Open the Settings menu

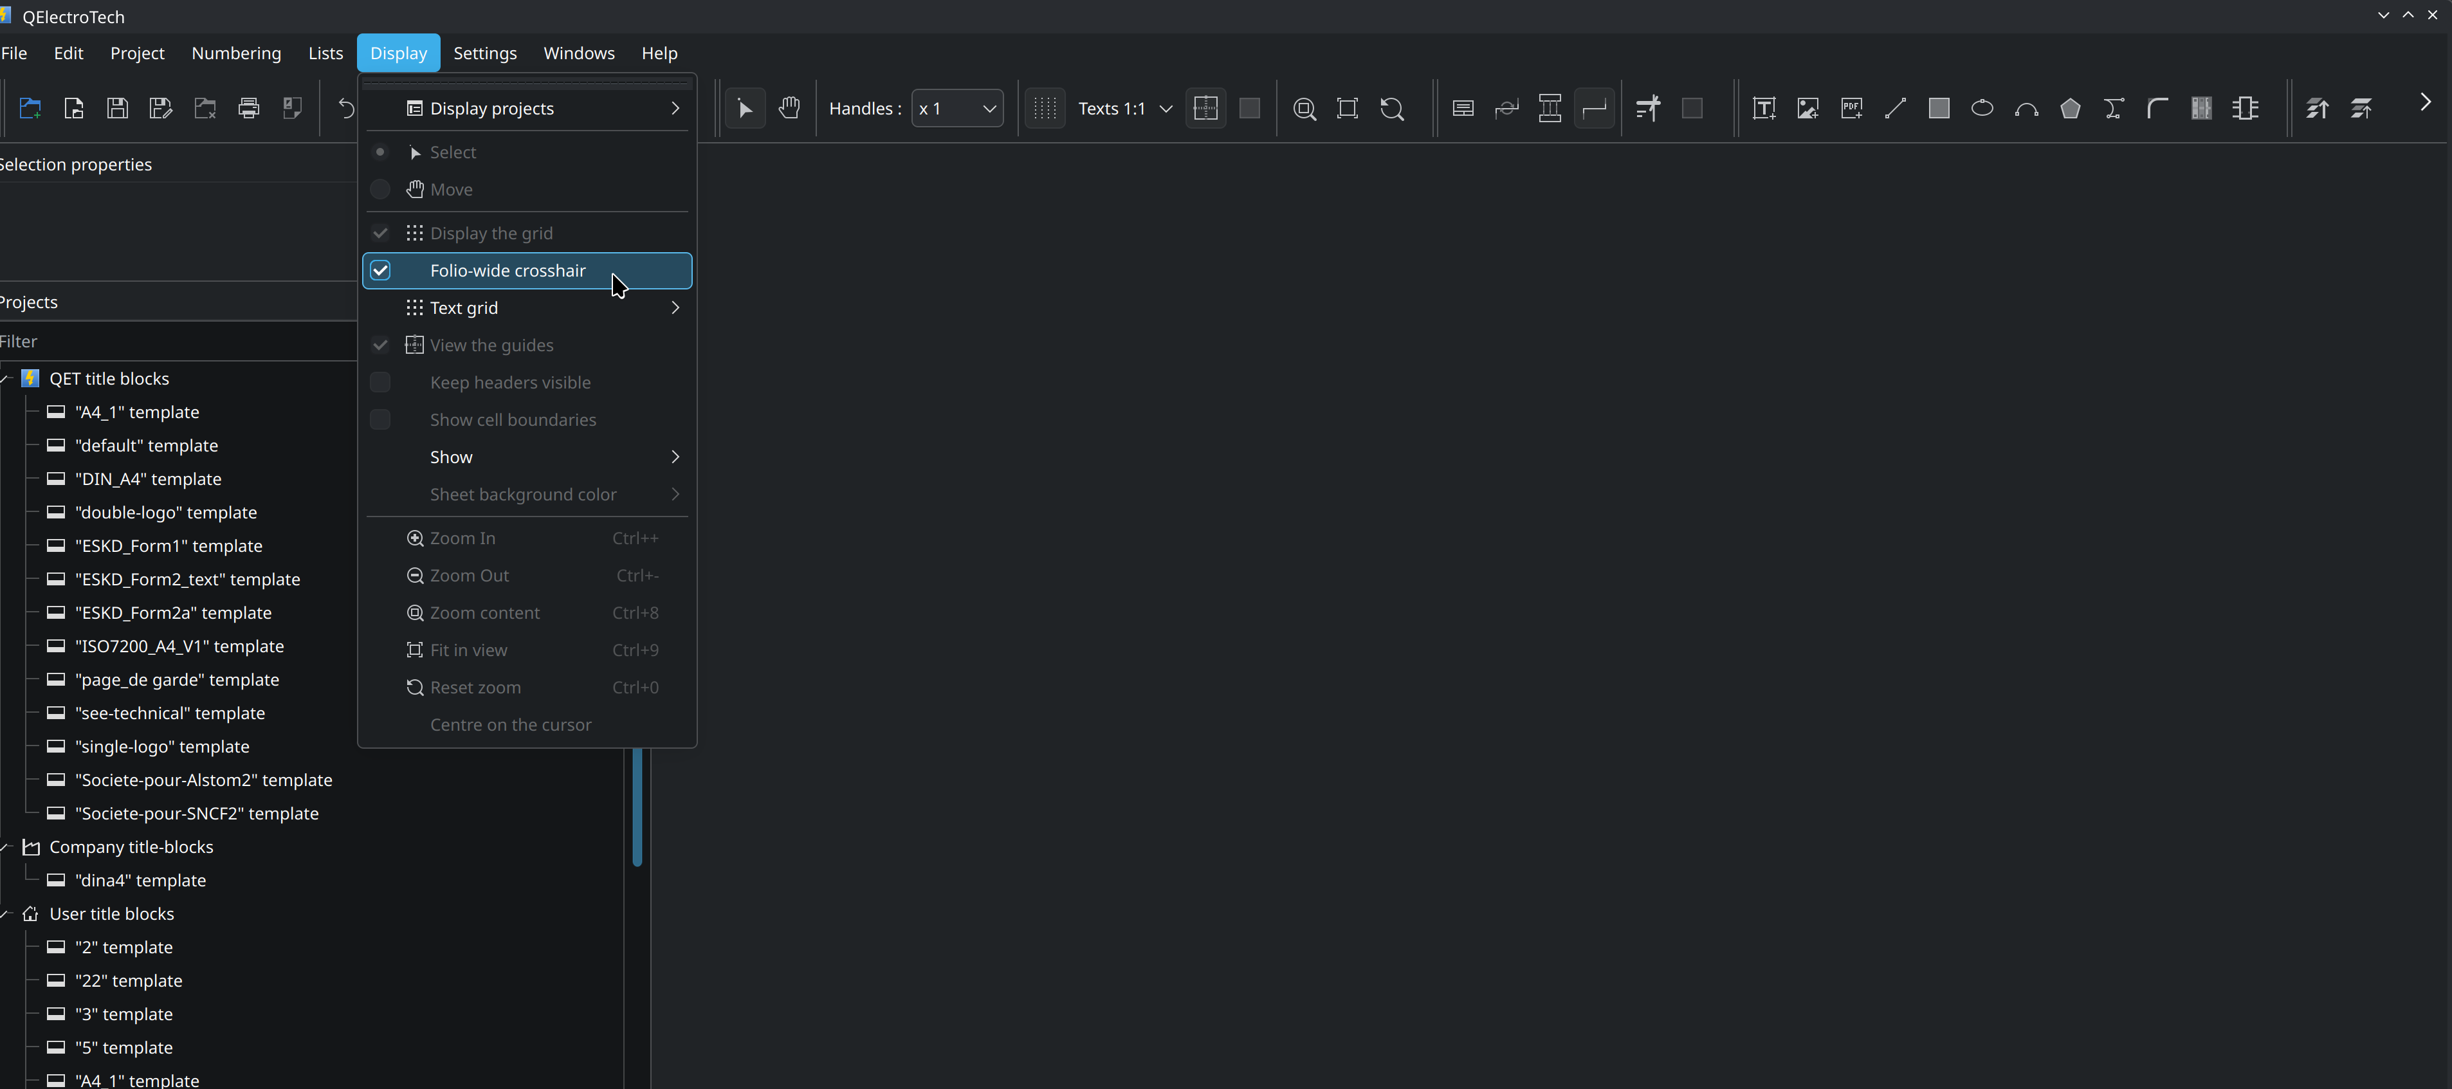[484, 53]
